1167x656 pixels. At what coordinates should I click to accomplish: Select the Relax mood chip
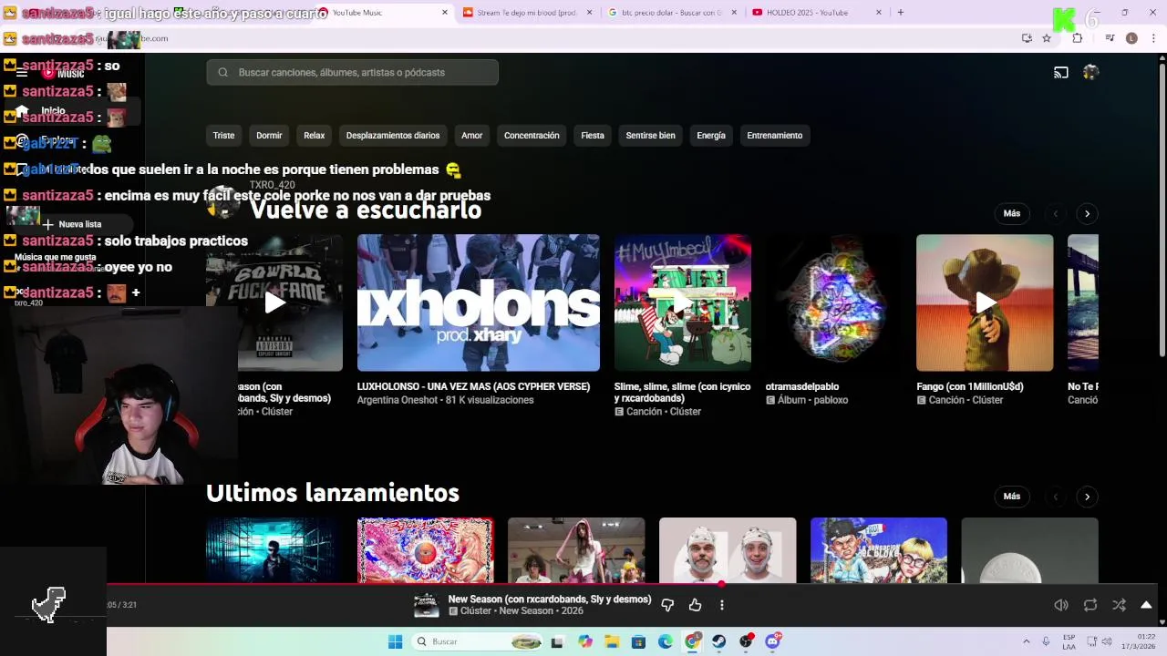(314, 136)
